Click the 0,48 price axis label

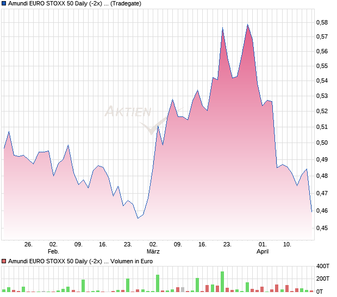(322, 176)
